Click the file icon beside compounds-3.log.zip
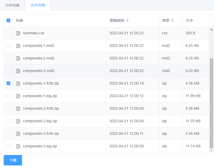Image resolution: width=214 pixels, height=167 pixels. point(18,146)
